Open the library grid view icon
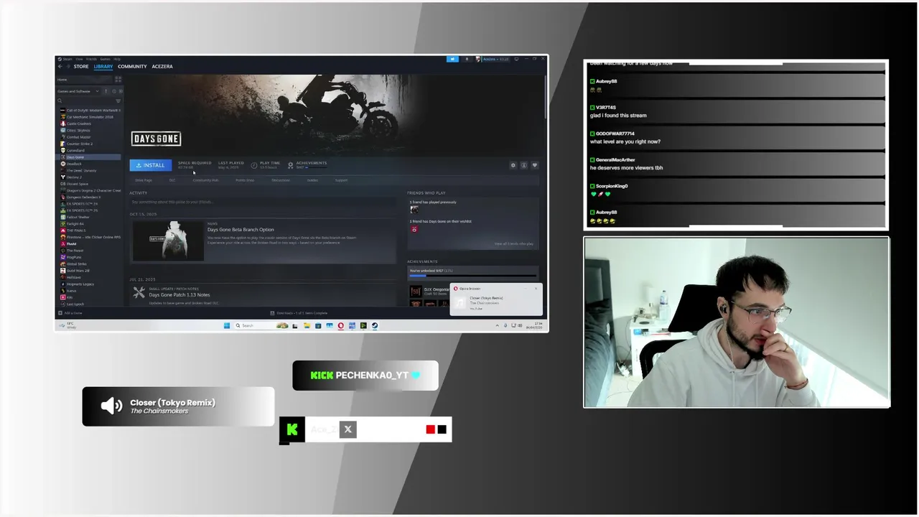919x517 pixels. (118, 80)
